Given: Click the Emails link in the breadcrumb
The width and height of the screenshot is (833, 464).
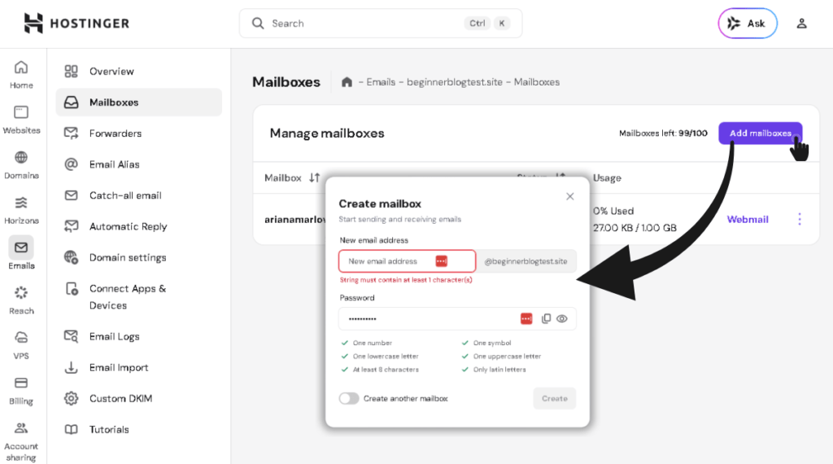Looking at the screenshot, I should (x=381, y=82).
